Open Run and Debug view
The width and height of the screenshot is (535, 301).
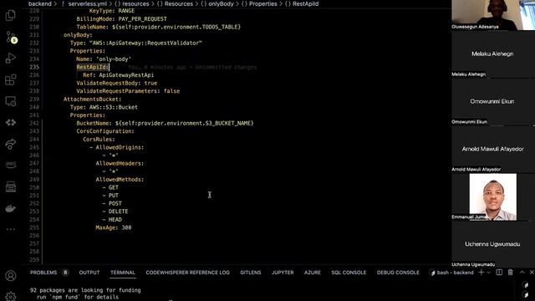point(11,59)
